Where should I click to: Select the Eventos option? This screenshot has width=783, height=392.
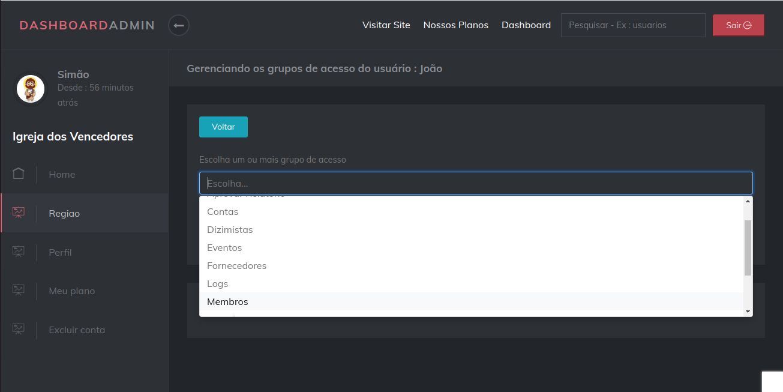point(224,247)
